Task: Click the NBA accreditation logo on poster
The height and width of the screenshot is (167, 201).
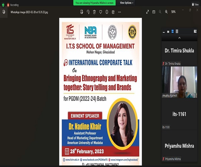Action: [x=90, y=32]
